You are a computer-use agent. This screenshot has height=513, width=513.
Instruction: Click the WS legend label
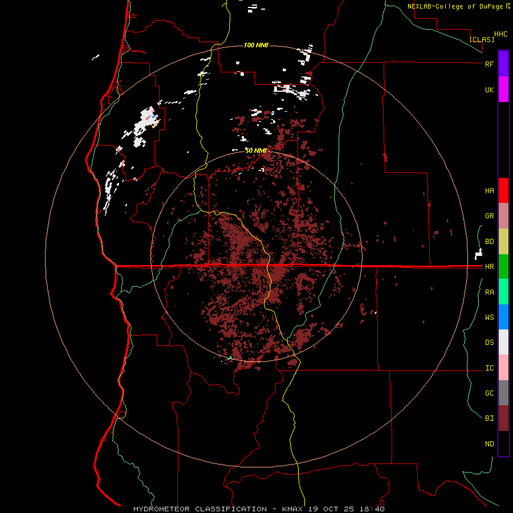tap(489, 317)
